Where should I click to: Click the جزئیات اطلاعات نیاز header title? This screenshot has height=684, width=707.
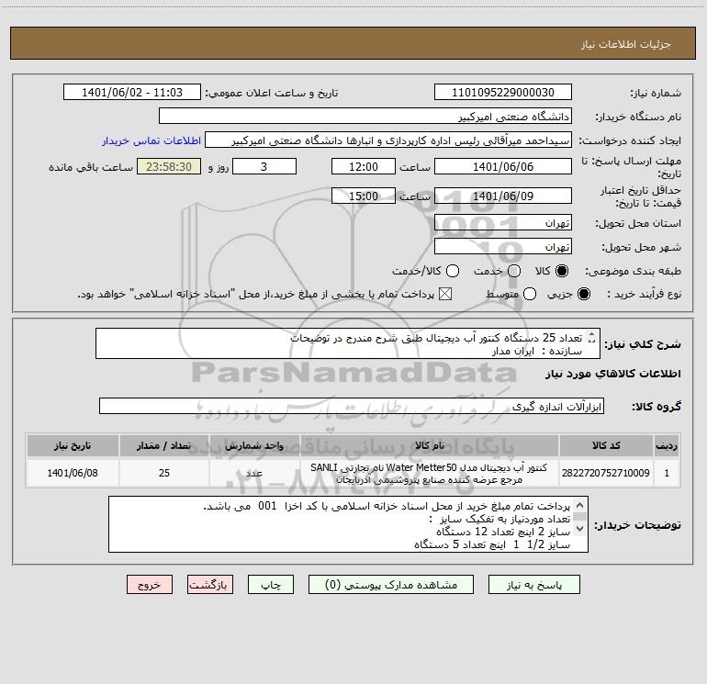(x=626, y=44)
